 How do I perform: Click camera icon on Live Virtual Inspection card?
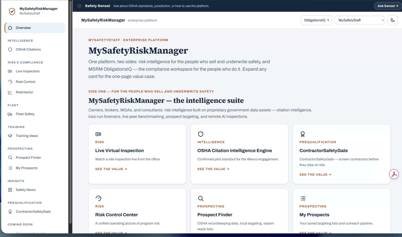click(x=98, y=134)
